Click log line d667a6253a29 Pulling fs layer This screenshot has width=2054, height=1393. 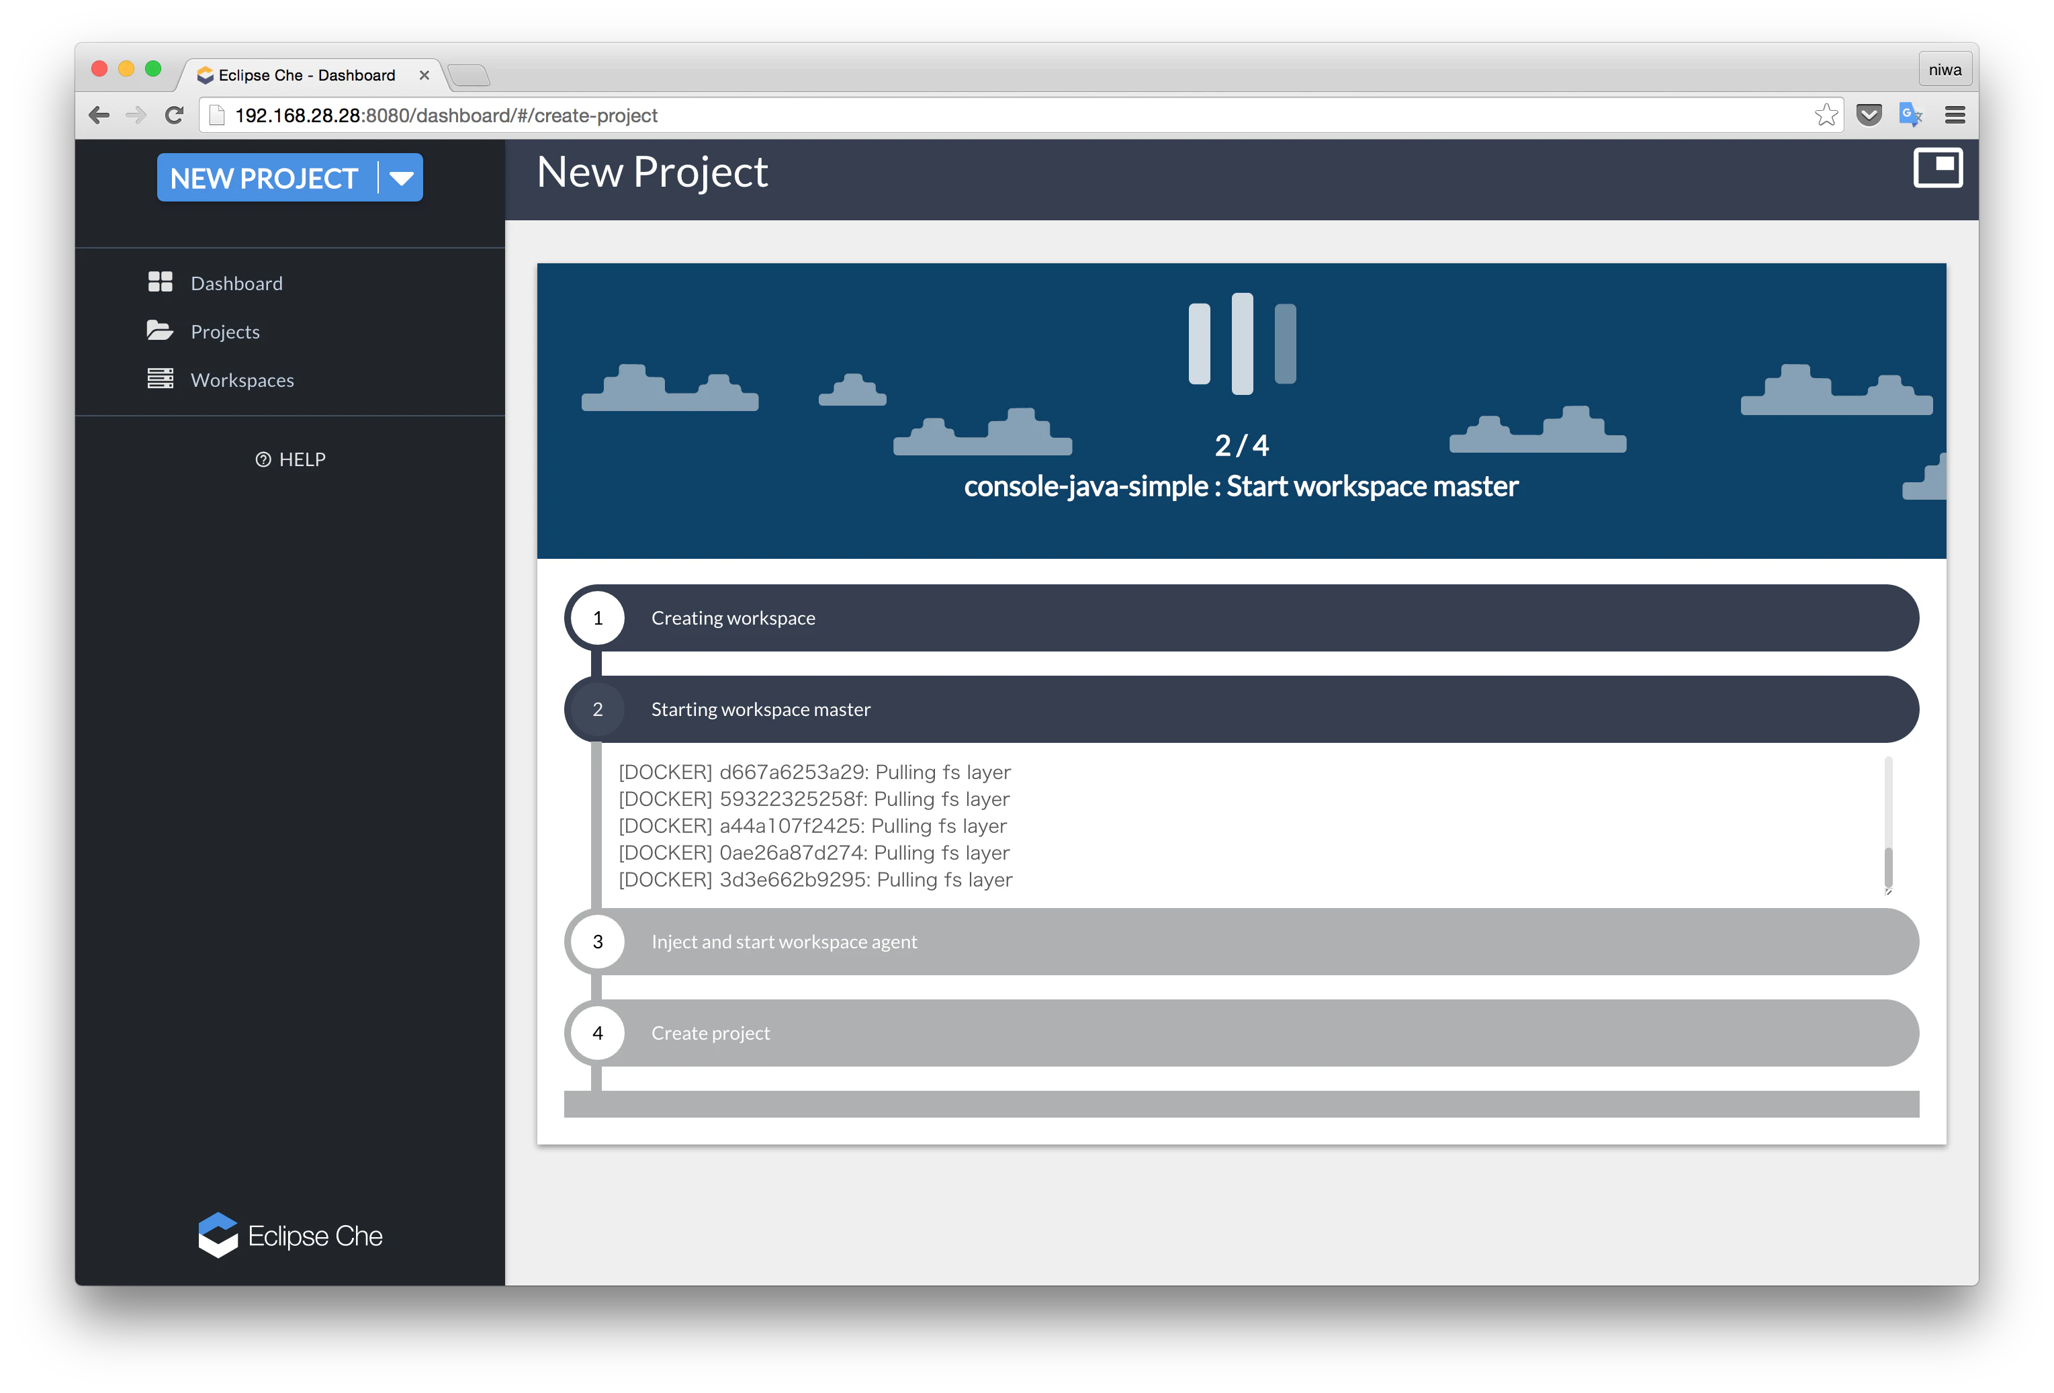click(814, 772)
